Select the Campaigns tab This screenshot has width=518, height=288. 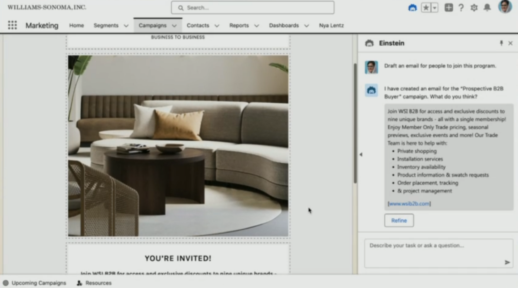[x=152, y=25]
